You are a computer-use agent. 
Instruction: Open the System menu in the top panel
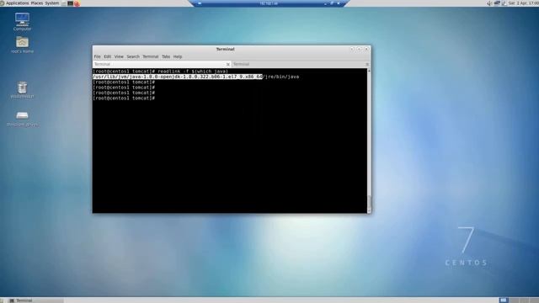tap(52, 3)
